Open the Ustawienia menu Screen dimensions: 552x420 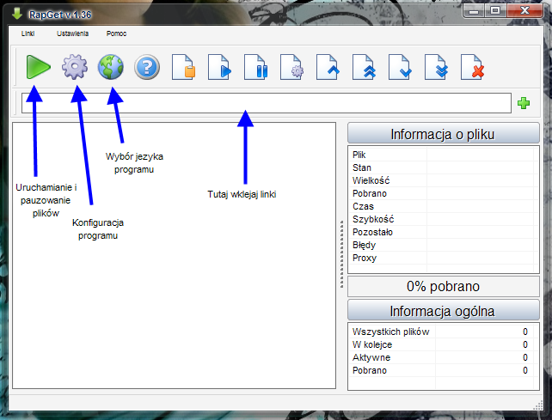click(x=72, y=33)
